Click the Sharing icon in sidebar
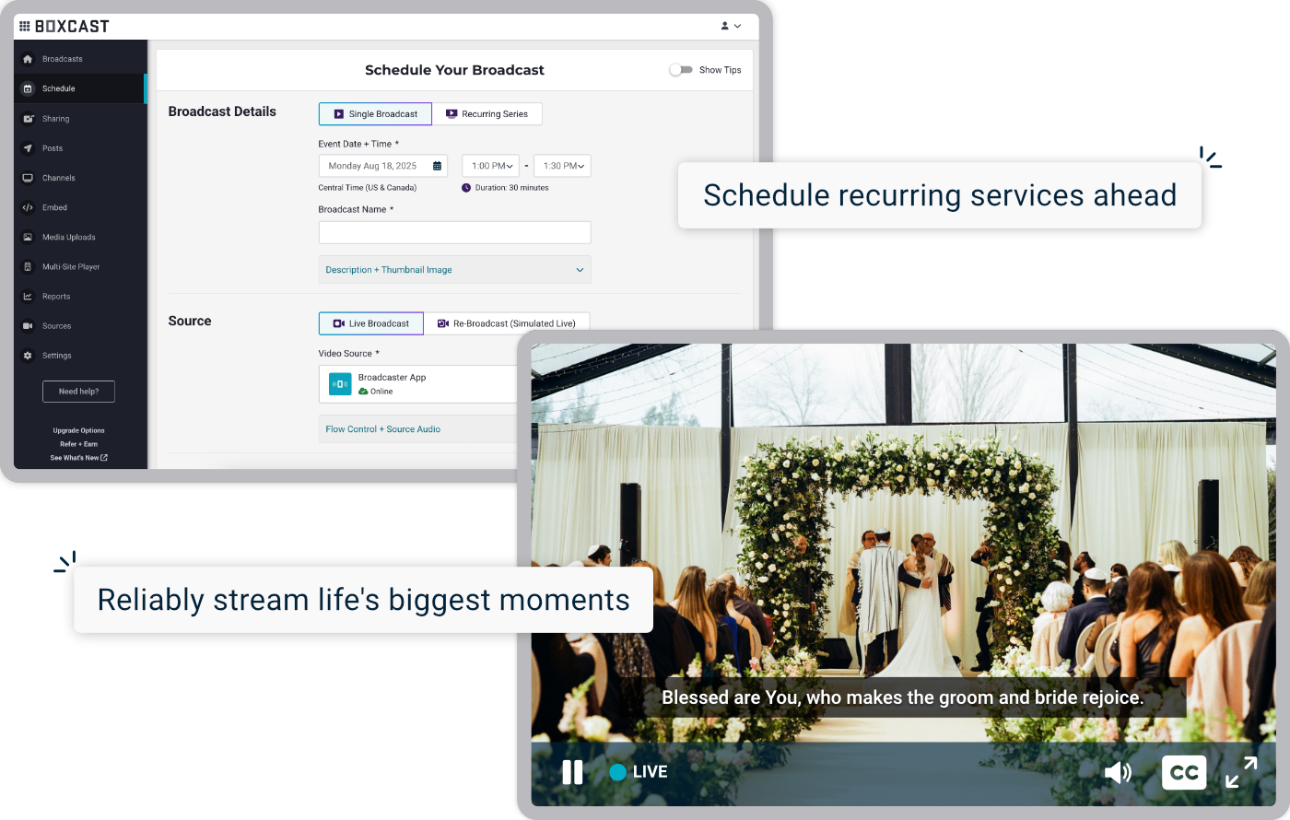 [28, 119]
